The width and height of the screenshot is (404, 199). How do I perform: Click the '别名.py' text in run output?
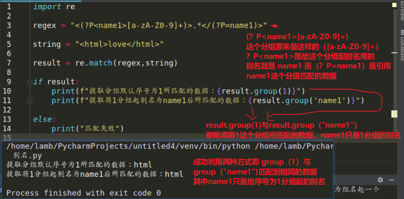pyautogui.click(x=27, y=156)
